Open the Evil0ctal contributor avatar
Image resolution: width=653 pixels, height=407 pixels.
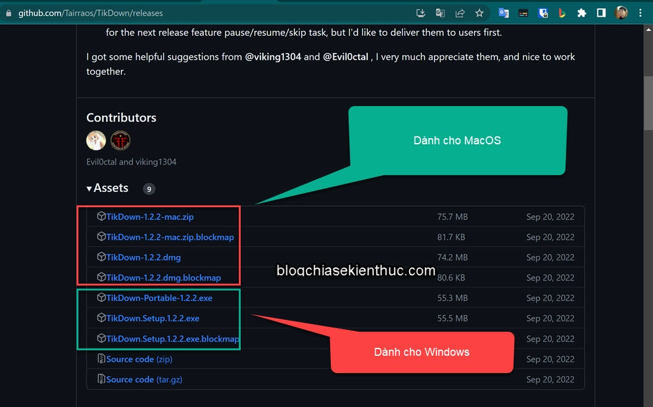click(96, 140)
